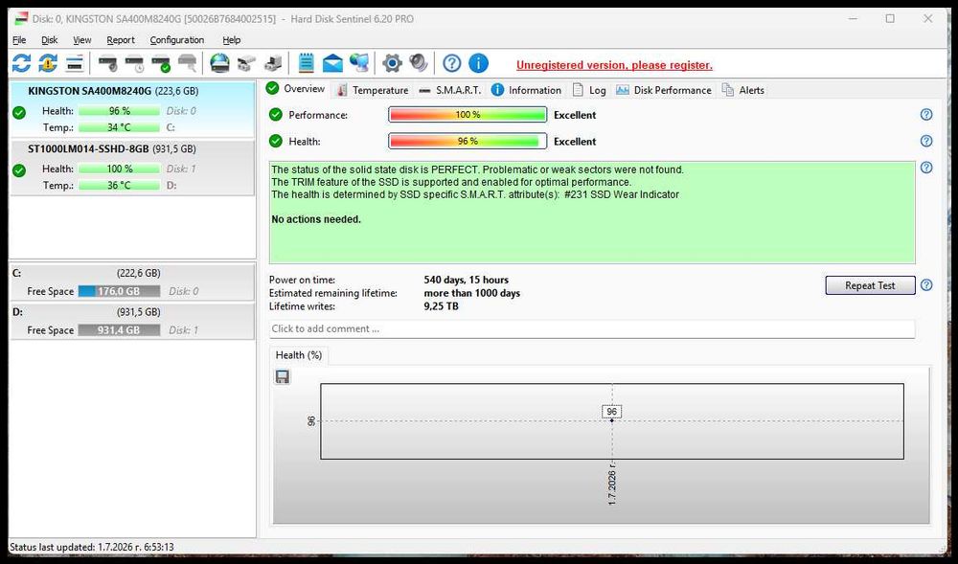Screen dimensions: 958x564
Task: Click the greyed disk with magnifier icon
Action: 188,63
